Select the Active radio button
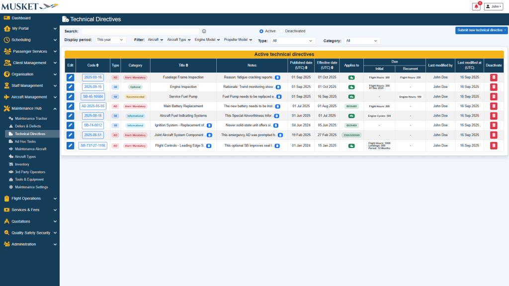 coord(262,31)
